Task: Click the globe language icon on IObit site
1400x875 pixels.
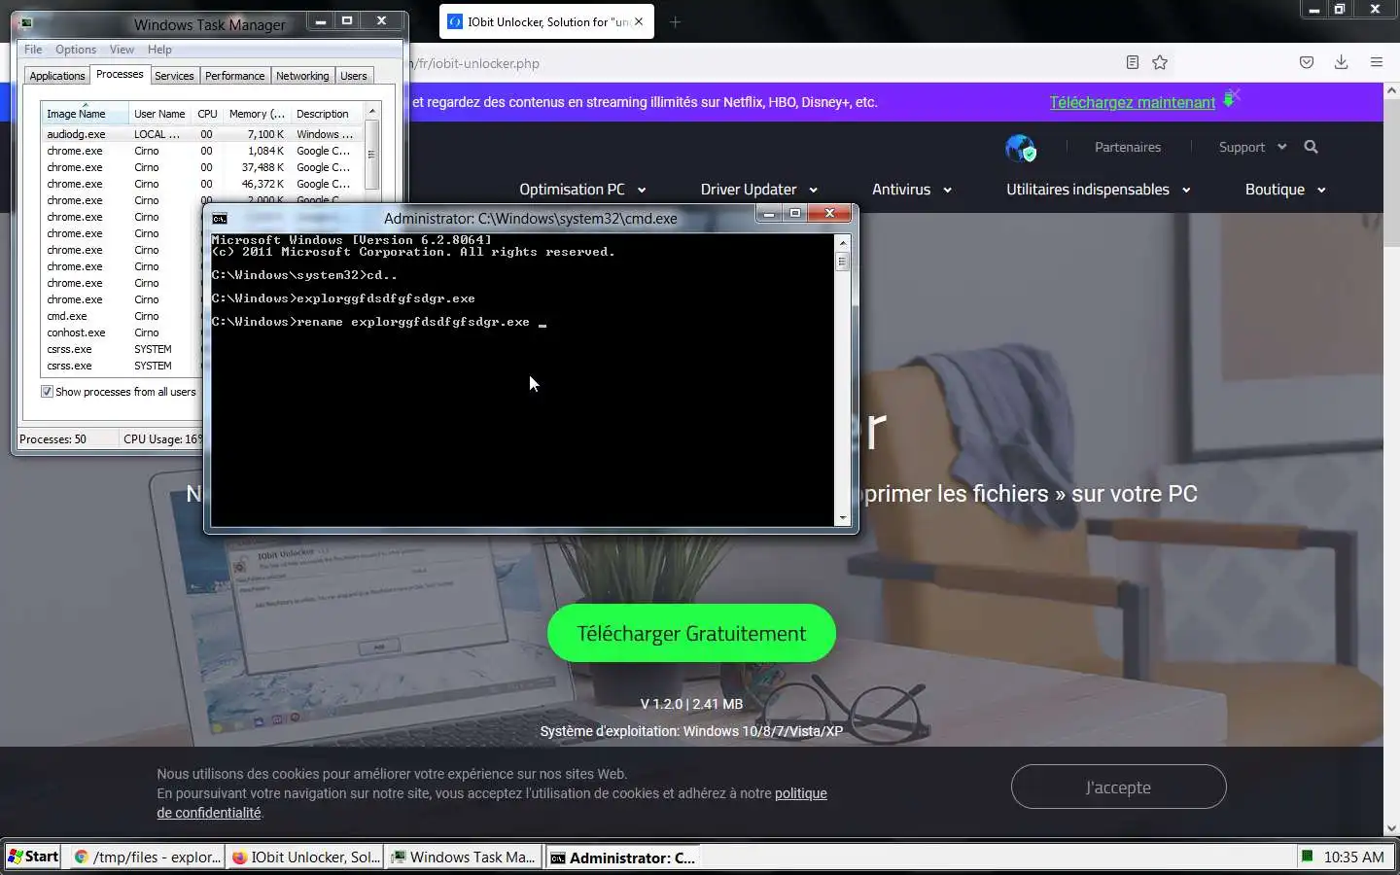Action: (x=1020, y=148)
